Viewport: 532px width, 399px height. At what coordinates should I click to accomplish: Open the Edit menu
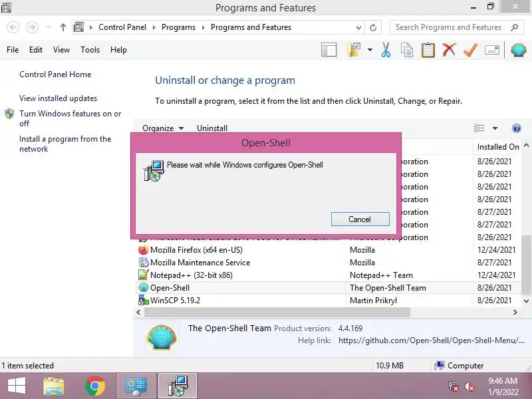click(36, 50)
